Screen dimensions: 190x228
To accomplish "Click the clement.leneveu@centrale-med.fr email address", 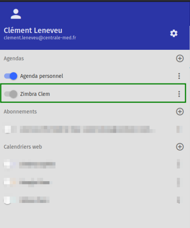I will 40,38.
